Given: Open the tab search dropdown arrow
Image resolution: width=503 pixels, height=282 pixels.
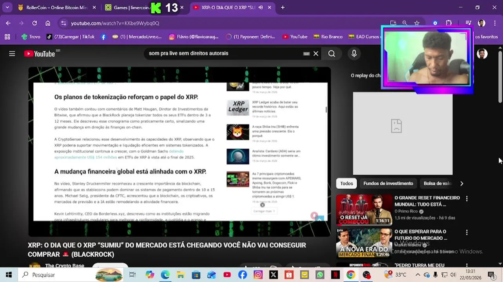Looking at the screenshot, I should pyautogui.click(x=7, y=7).
